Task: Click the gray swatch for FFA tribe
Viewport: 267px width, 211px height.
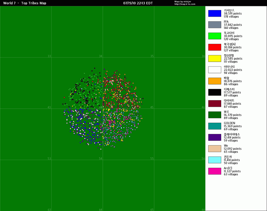Action: [215, 25]
